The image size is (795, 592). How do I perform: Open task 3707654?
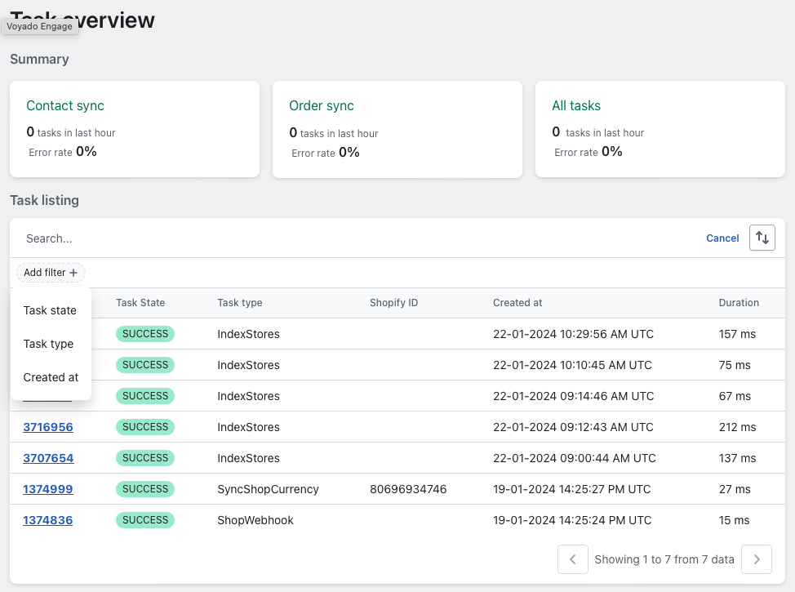coord(48,458)
